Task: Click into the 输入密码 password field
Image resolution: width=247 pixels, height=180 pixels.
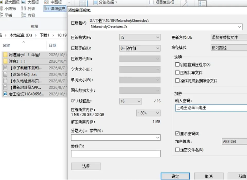Action: [x=211, y=108]
